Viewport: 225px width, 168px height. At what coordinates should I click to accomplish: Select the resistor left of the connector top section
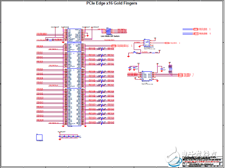click(50, 40)
